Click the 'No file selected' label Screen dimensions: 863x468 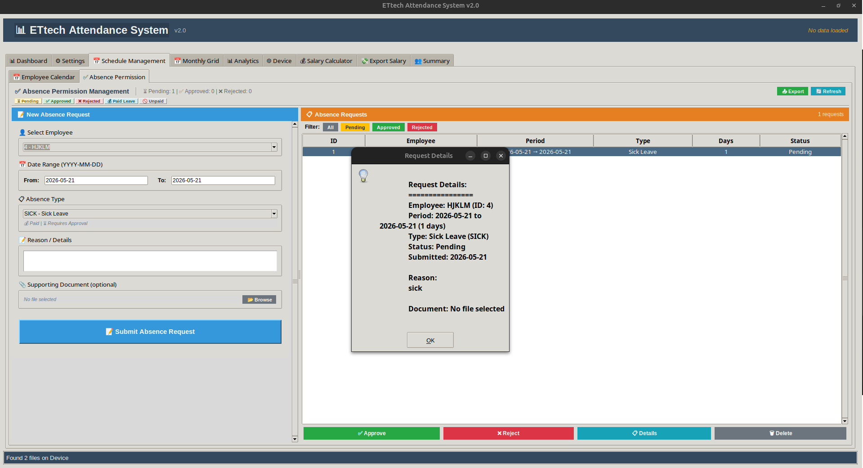pos(40,299)
